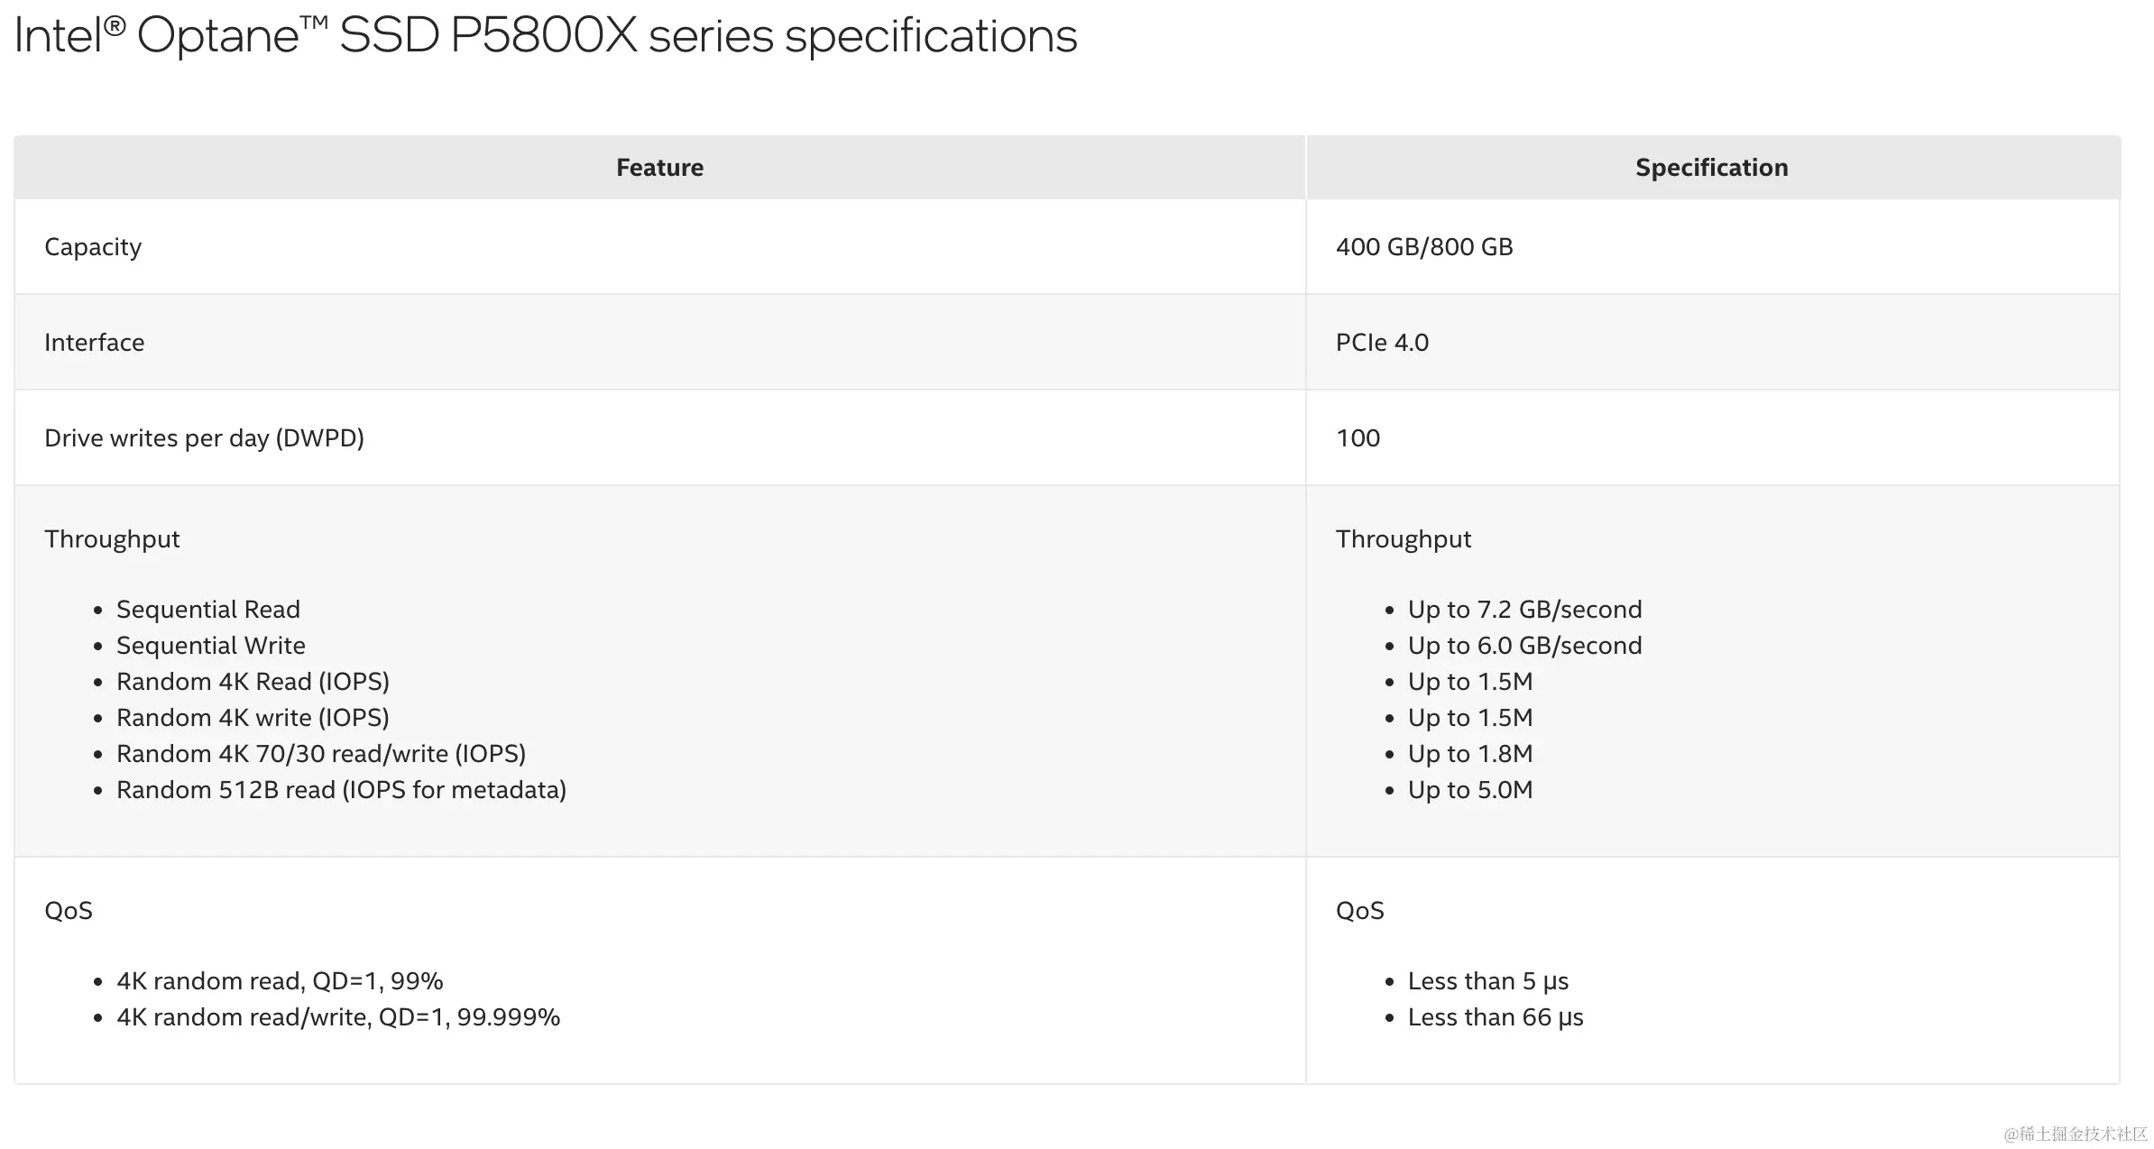Click 4K random read QD=1 99% item

coord(280,981)
